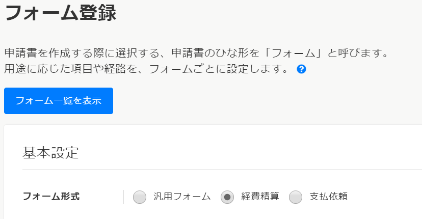
Task: Click the blue help question mark icon
Action: tap(301, 69)
